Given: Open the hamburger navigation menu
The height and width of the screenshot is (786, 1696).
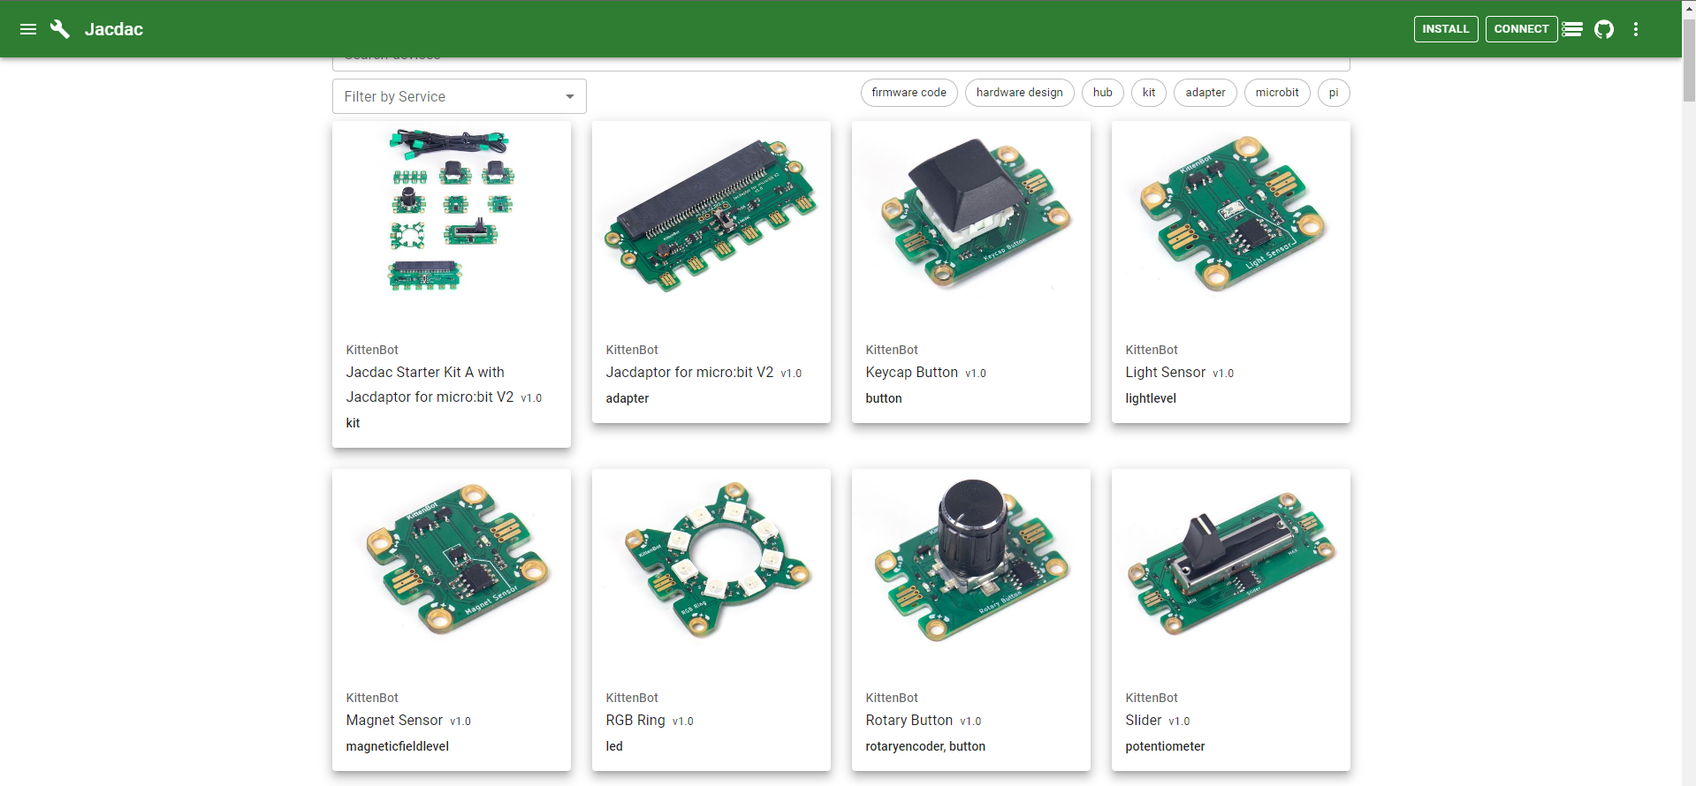Looking at the screenshot, I should [28, 29].
